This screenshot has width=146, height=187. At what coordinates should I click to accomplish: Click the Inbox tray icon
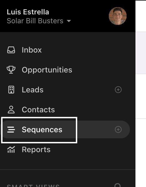[x=11, y=50]
